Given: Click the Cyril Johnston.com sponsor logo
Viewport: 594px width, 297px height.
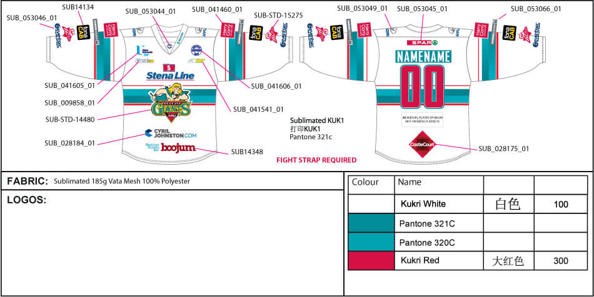Looking at the screenshot, I should (x=171, y=134).
